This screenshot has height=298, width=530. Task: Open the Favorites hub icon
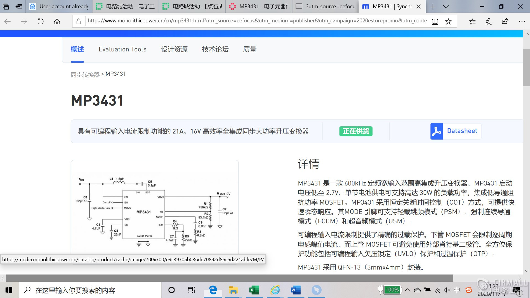472,21
